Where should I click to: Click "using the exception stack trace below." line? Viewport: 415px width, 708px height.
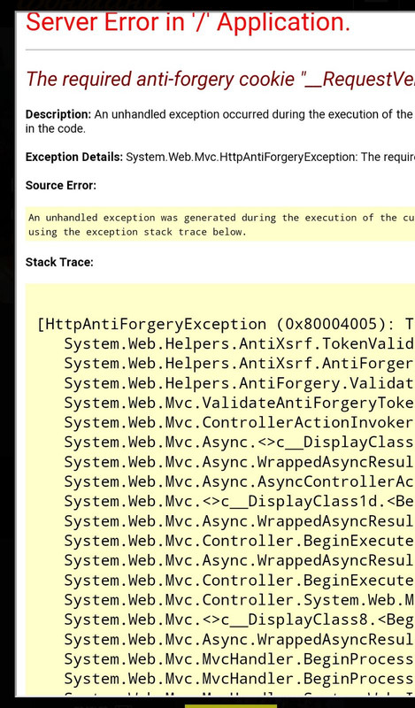137,232
